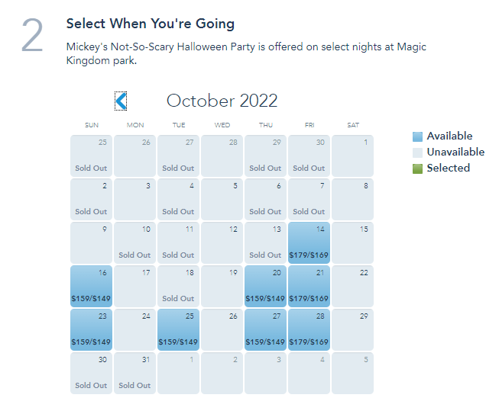Choose October 16 party date
Image resolution: width=499 pixels, height=414 pixels.
click(x=91, y=287)
